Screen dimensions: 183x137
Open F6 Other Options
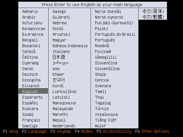click(152, 131)
